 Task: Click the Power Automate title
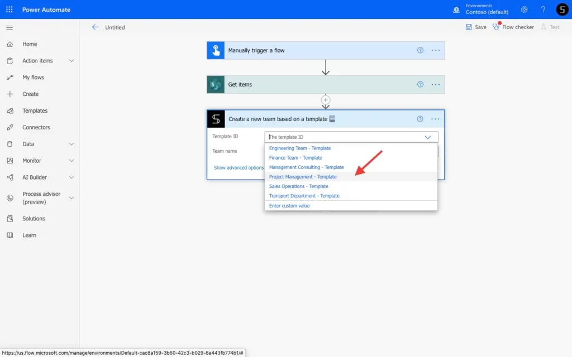point(46,10)
